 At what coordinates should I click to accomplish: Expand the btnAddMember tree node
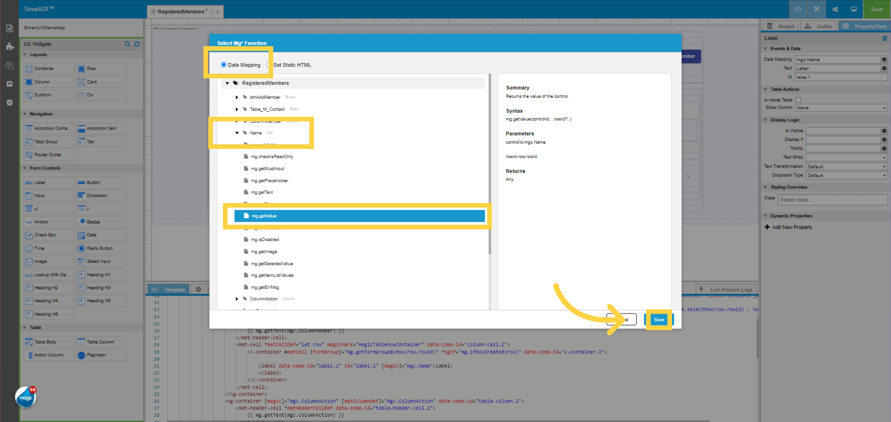click(x=237, y=97)
